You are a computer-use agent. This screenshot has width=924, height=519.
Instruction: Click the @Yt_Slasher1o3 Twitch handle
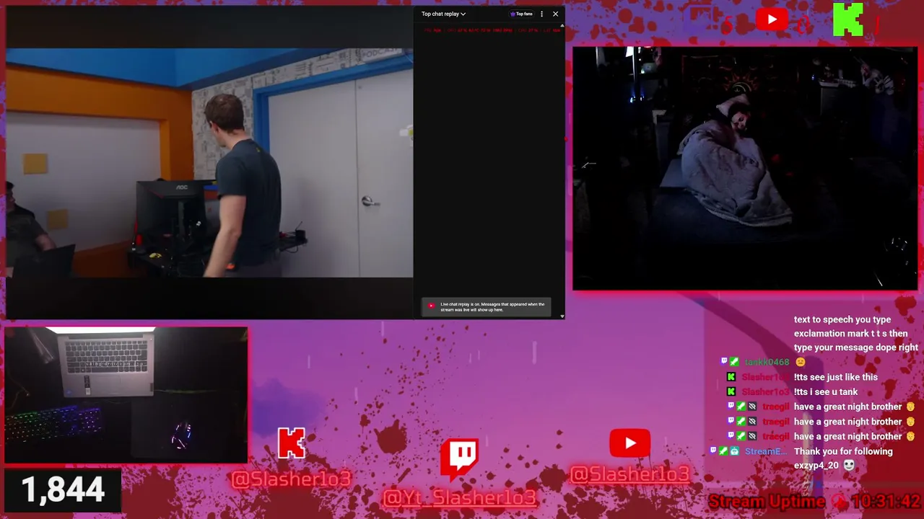[460, 497]
